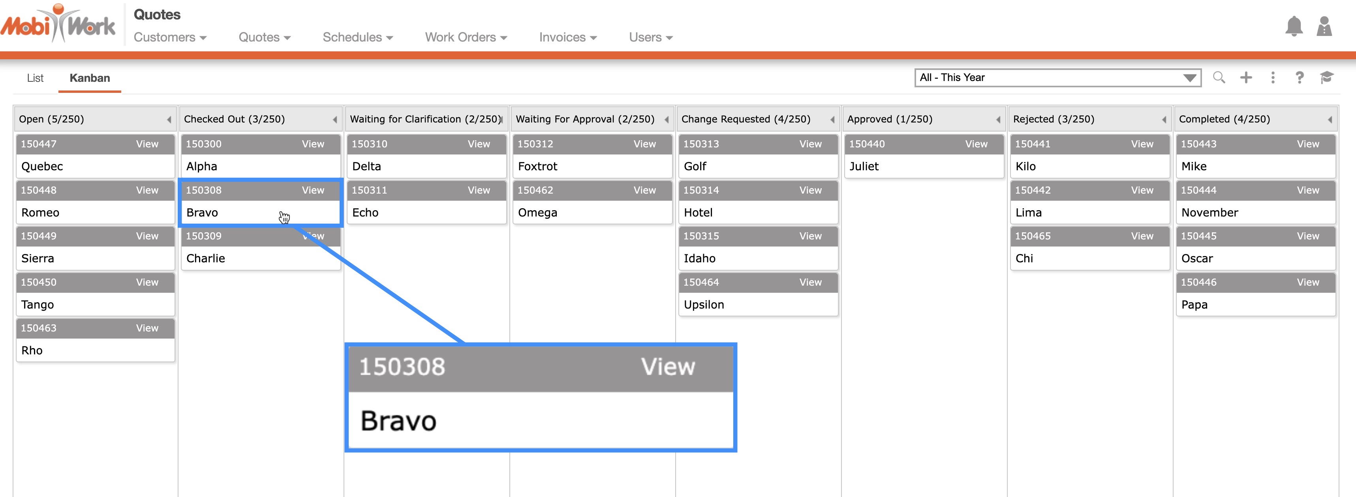Open the All - This Year filter dropdown

(1057, 77)
